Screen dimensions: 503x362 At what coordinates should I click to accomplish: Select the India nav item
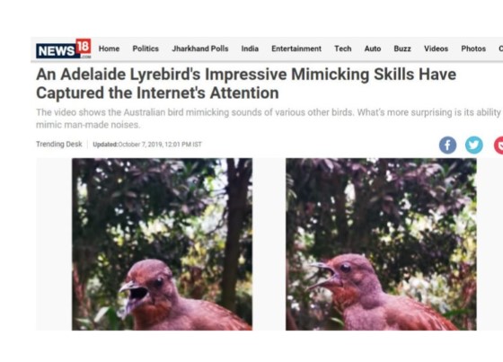[x=250, y=49]
